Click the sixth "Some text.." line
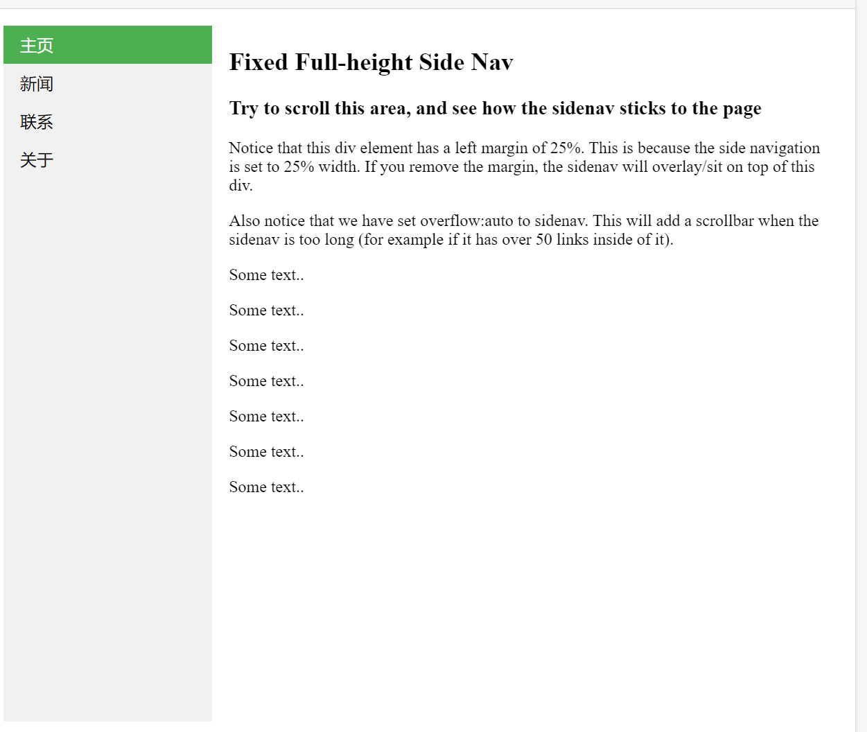The image size is (867, 732). (x=266, y=452)
